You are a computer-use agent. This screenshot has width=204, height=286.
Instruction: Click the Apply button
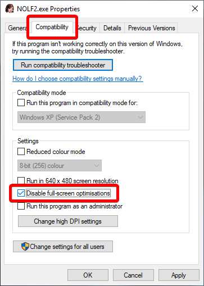tap(179, 275)
